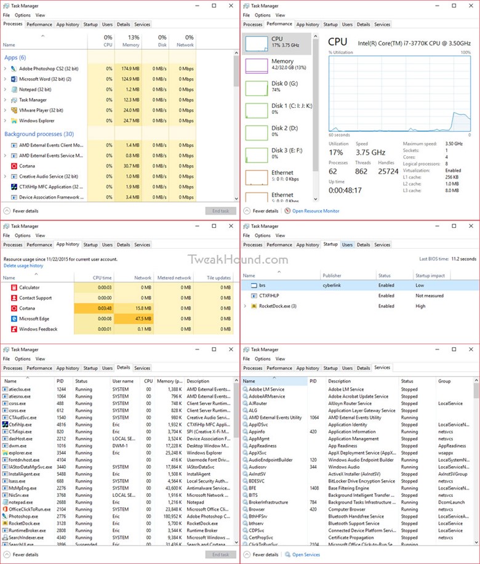Open Performance tab in the Processes window
The width and height of the screenshot is (480, 564).
click(x=39, y=25)
